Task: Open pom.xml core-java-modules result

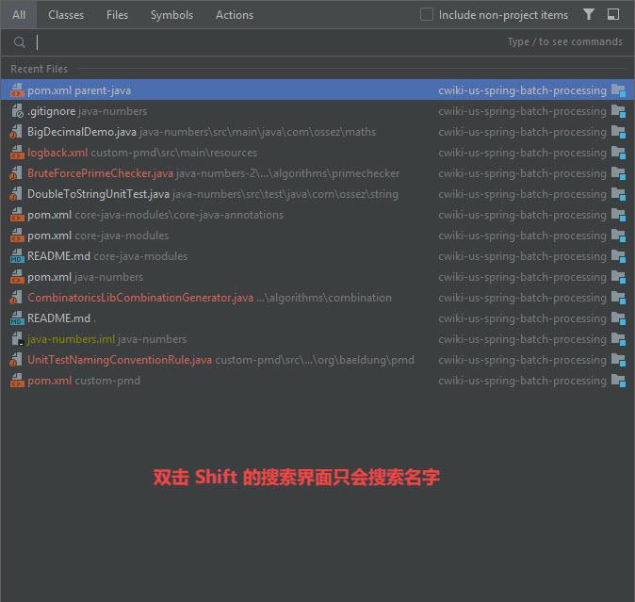Action: (317, 236)
